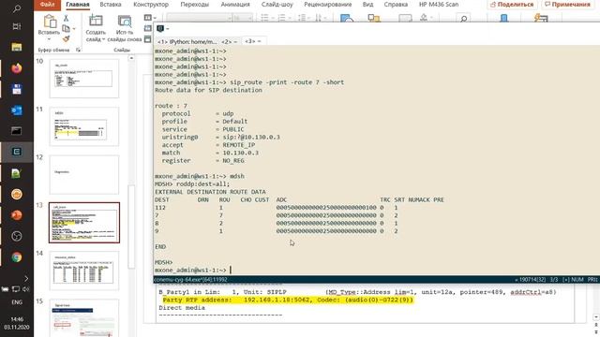The height and width of the screenshot is (337, 600).
Task: Open the PowerPoint taskbar icon
Action: tap(17, 215)
